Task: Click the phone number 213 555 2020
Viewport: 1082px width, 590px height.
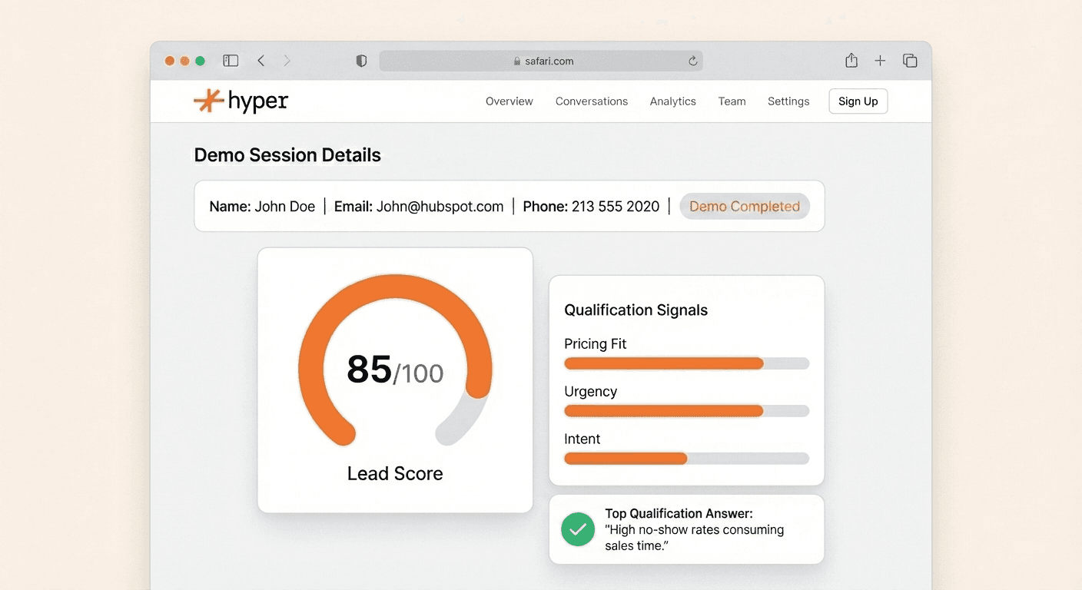Action: [x=616, y=206]
